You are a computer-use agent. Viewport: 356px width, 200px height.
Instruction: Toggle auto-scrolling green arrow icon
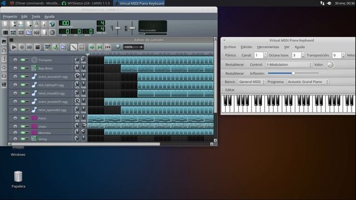[x=92, y=47]
